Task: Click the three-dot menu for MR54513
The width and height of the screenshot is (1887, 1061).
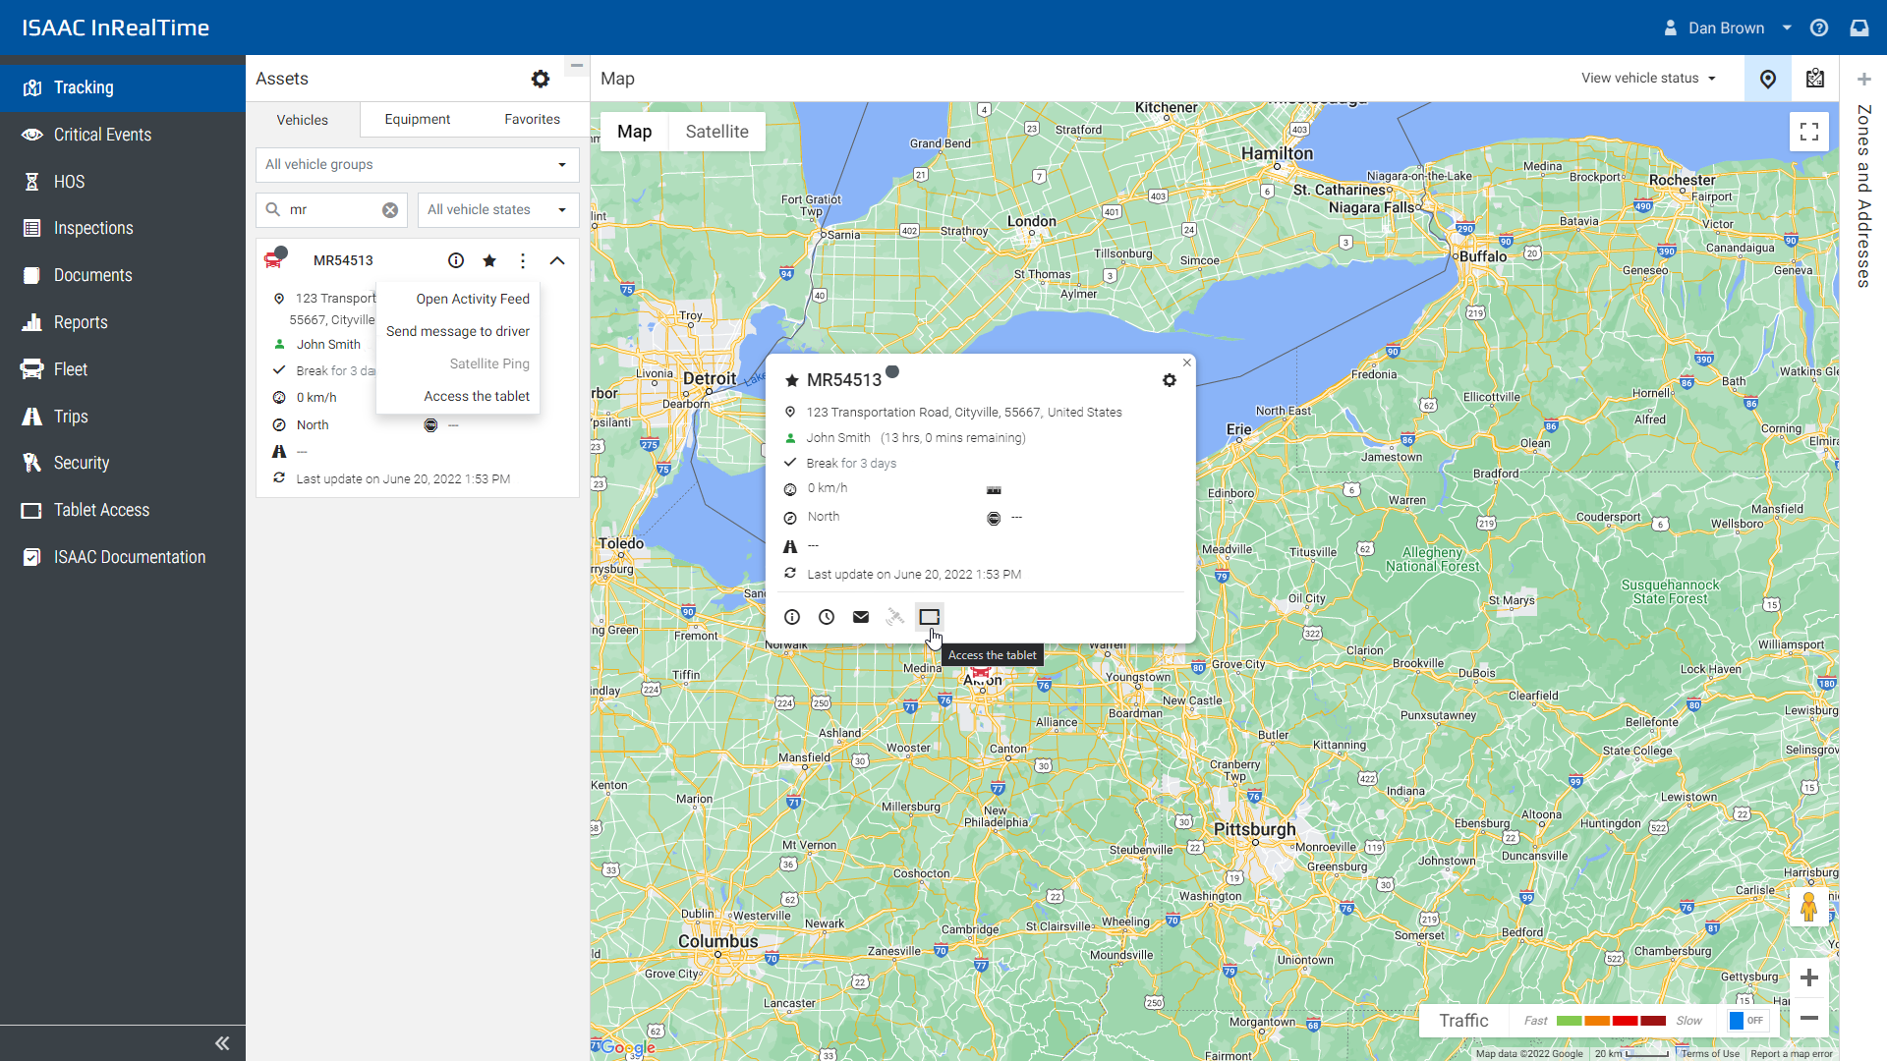Action: (x=523, y=260)
